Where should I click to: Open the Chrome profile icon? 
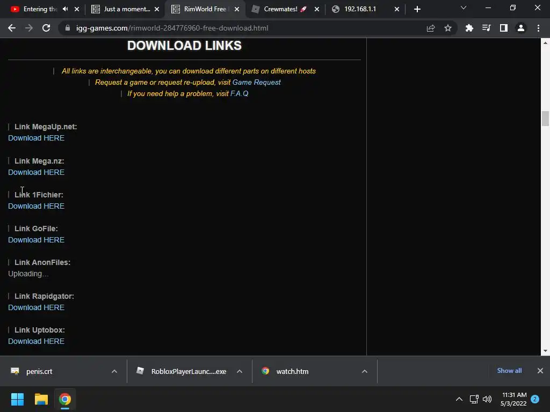[521, 28]
